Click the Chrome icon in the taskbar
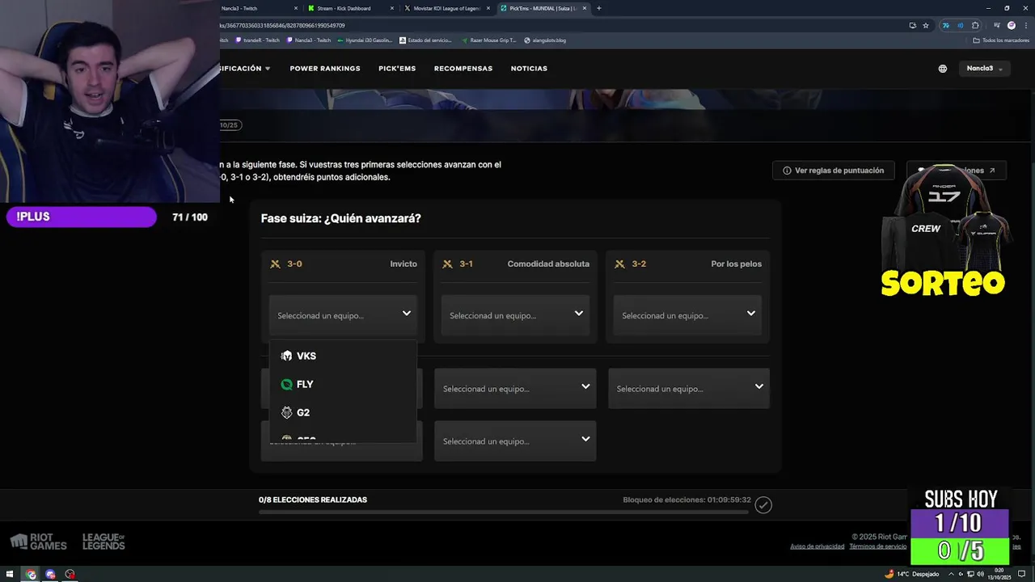Screen dimensions: 1035x582 (31, 575)
